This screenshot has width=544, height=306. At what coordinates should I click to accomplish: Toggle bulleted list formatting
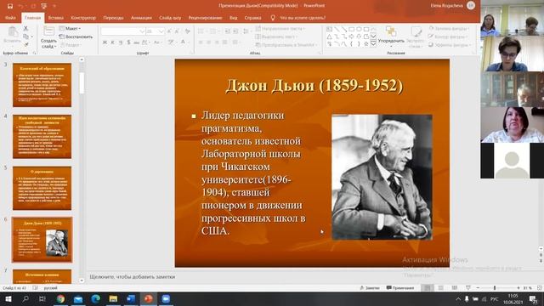[x=201, y=31]
